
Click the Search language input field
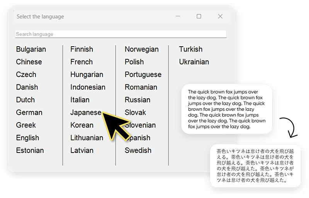click(121, 34)
